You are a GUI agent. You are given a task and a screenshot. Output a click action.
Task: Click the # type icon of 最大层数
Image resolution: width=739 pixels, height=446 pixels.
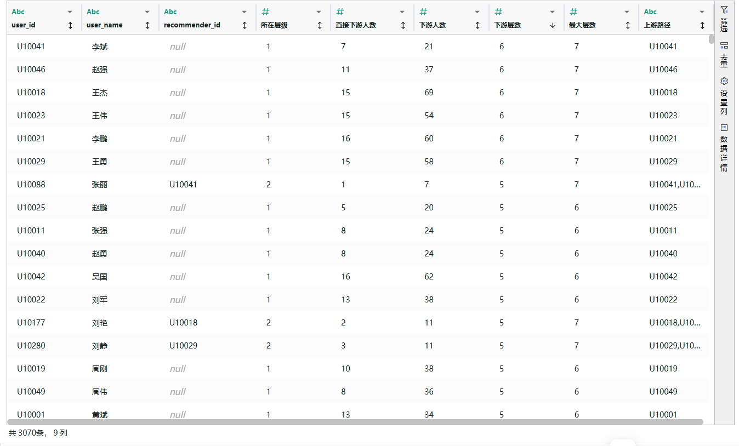[x=573, y=12]
